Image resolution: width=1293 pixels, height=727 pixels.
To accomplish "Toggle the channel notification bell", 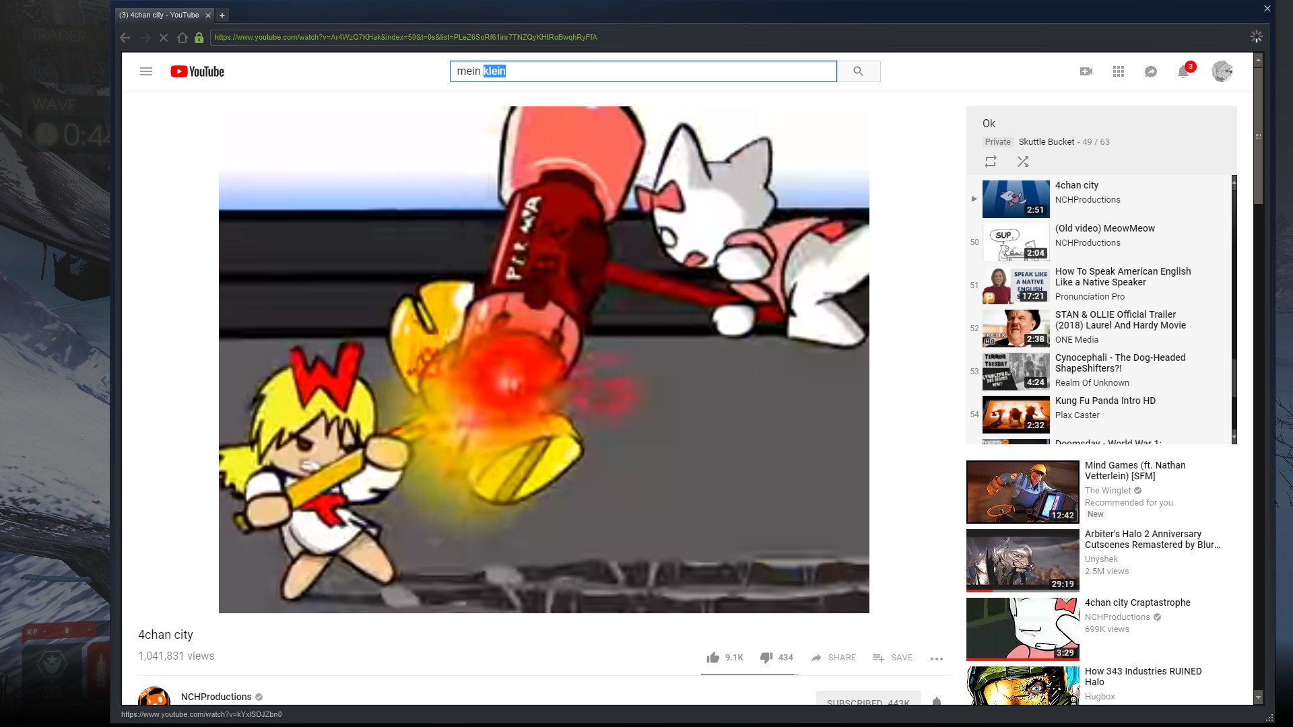I will click(x=936, y=701).
